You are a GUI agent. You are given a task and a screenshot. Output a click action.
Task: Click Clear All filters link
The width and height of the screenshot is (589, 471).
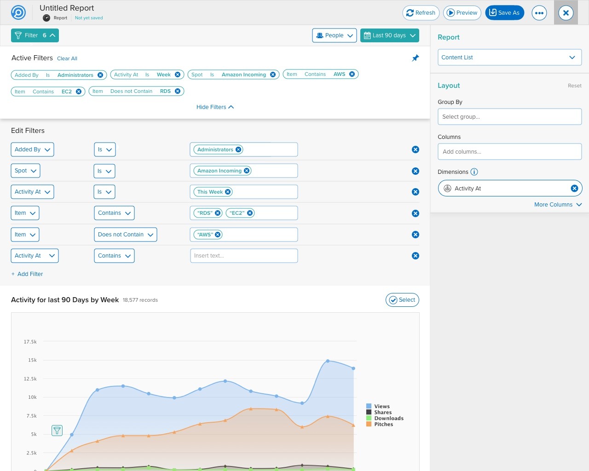[67, 58]
